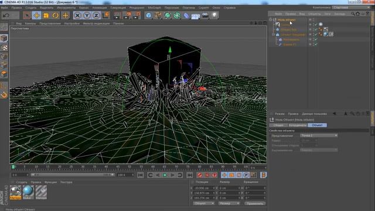This screenshot has width=375, height=211.
Task: Open the MoGraph menu
Action: (x=154, y=8)
